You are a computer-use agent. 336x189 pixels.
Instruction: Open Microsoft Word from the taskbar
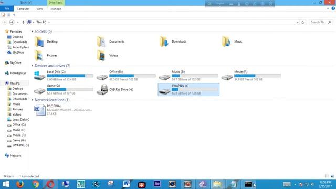(126, 184)
